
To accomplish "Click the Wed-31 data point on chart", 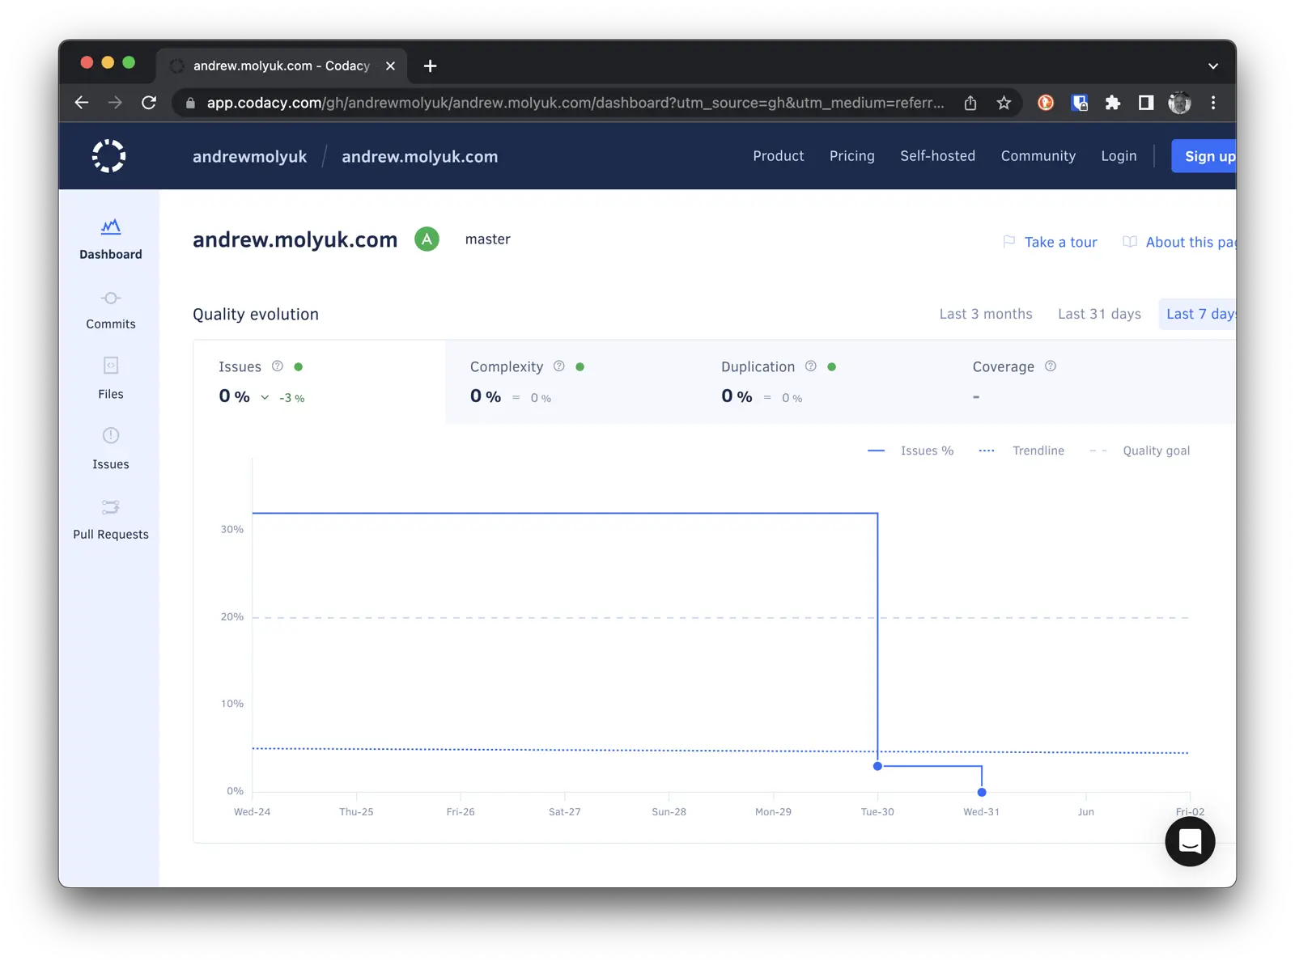I will (981, 792).
